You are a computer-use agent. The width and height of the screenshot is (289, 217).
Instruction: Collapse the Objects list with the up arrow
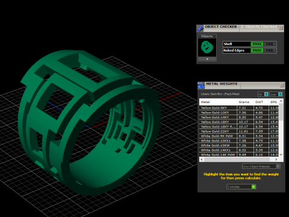click(207, 59)
